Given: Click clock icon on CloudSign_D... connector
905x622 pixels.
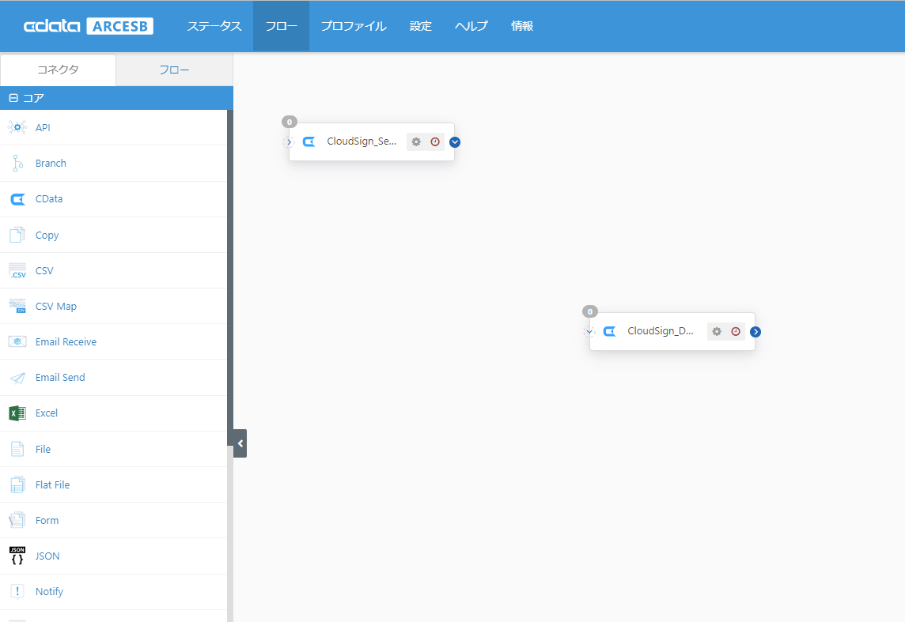Looking at the screenshot, I should coord(736,331).
